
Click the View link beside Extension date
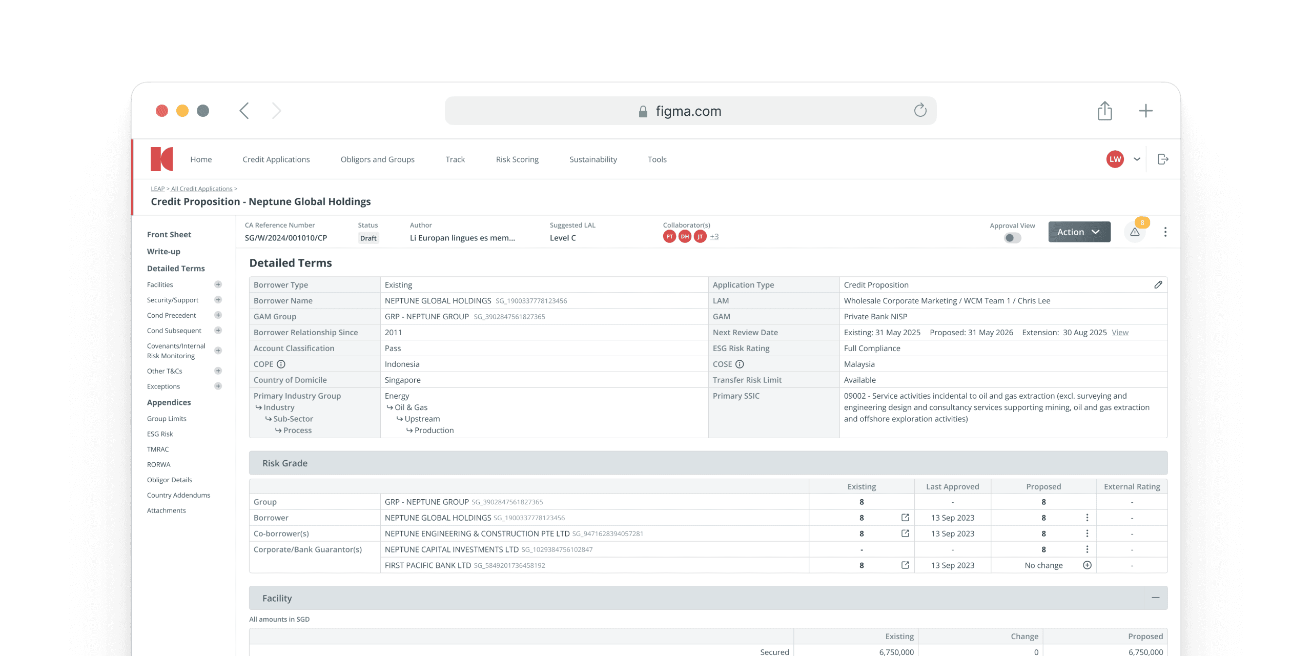pyautogui.click(x=1120, y=333)
